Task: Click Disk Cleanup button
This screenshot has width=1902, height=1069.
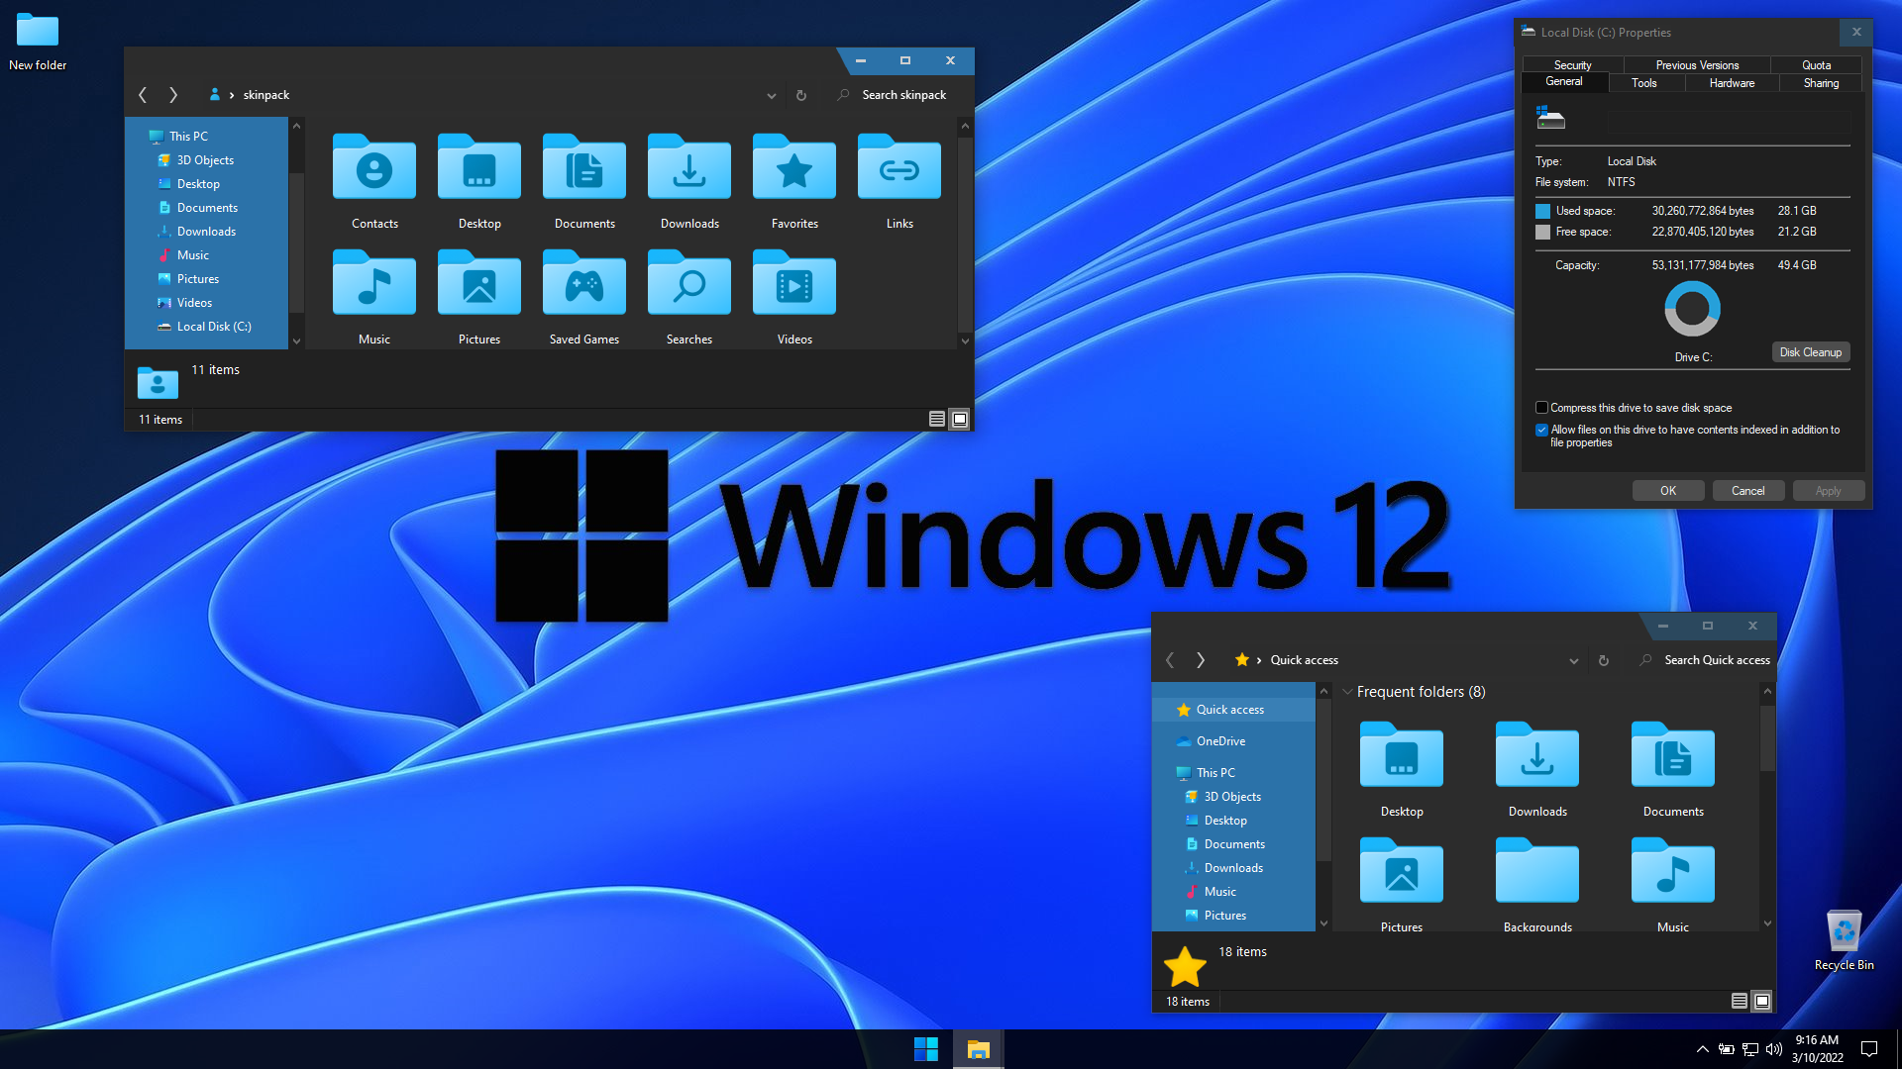Action: [x=1810, y=352]
